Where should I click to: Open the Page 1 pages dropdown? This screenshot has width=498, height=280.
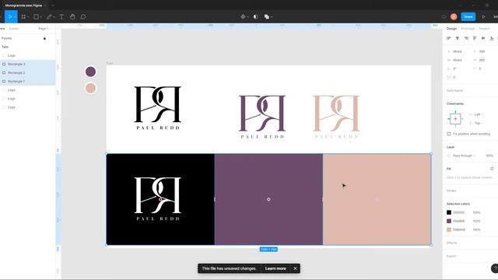[44, 29]
